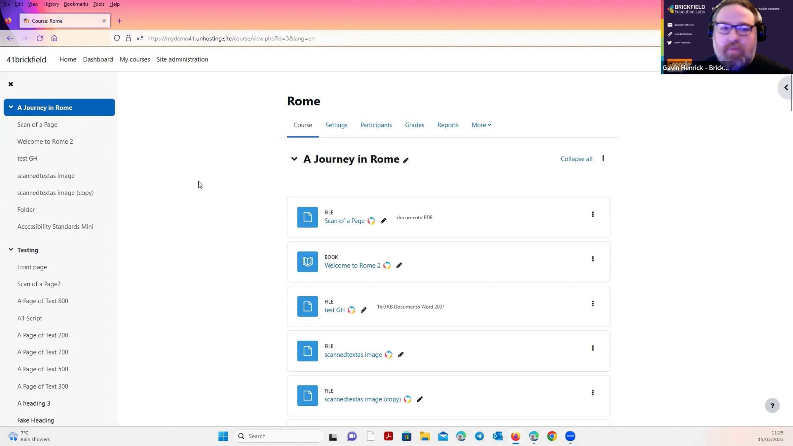Edit title of scannedtextas image (copy)
Screen dimensions: 793x446
[x=420, y=399]
